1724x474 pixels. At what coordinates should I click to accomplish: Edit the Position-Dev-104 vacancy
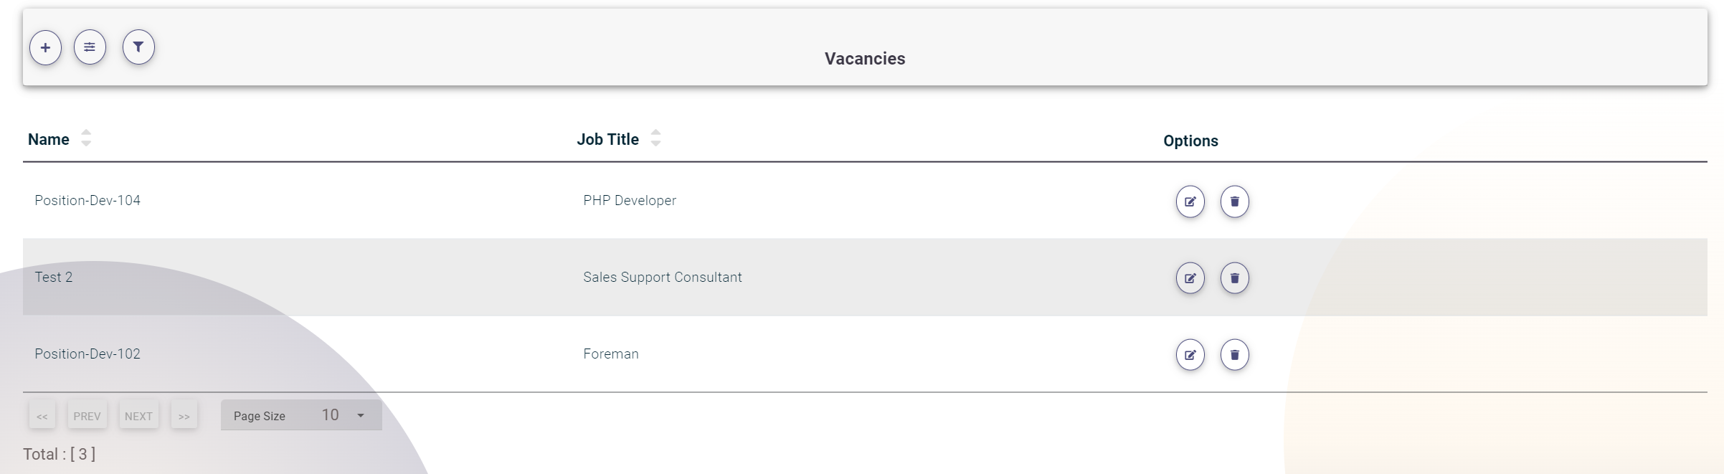[1190, 202]
